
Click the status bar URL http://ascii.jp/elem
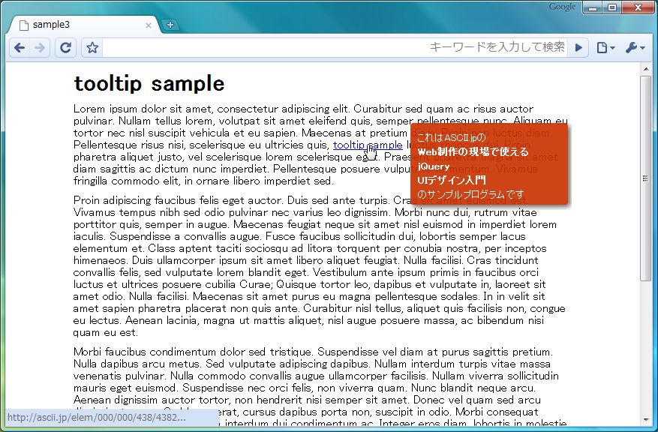(97, 418)
